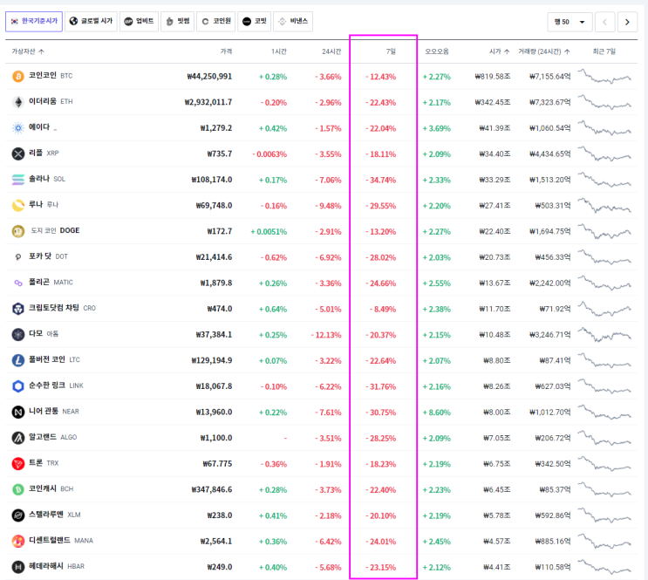
Task: Switch to the 업비트 exchange tab
Action: (140, 22)
